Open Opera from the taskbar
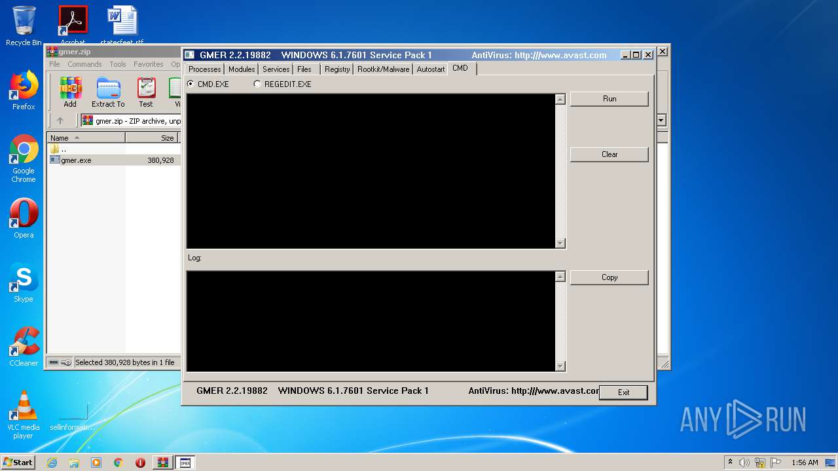Image resolution: width=838 pixels, height=471 pixels. [140, 462]
